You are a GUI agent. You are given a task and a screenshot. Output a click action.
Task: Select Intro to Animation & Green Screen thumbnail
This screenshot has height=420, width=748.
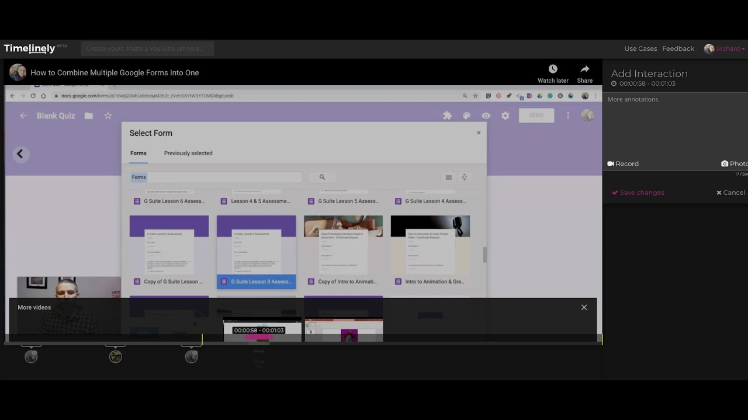point(430,252)
